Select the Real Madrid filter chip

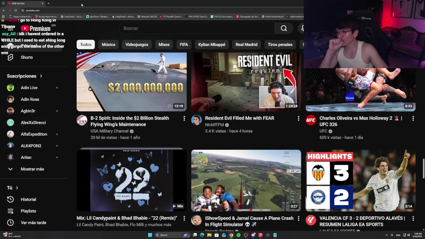(x=246, y=44)
